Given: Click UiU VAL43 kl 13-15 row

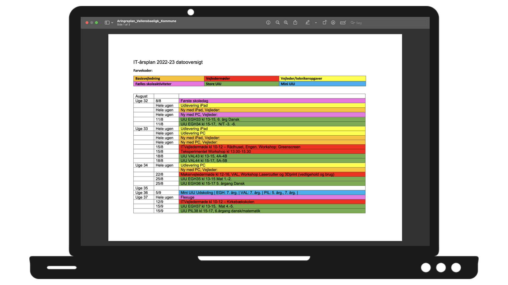Looking at the screenshot, I should point(272,156).
